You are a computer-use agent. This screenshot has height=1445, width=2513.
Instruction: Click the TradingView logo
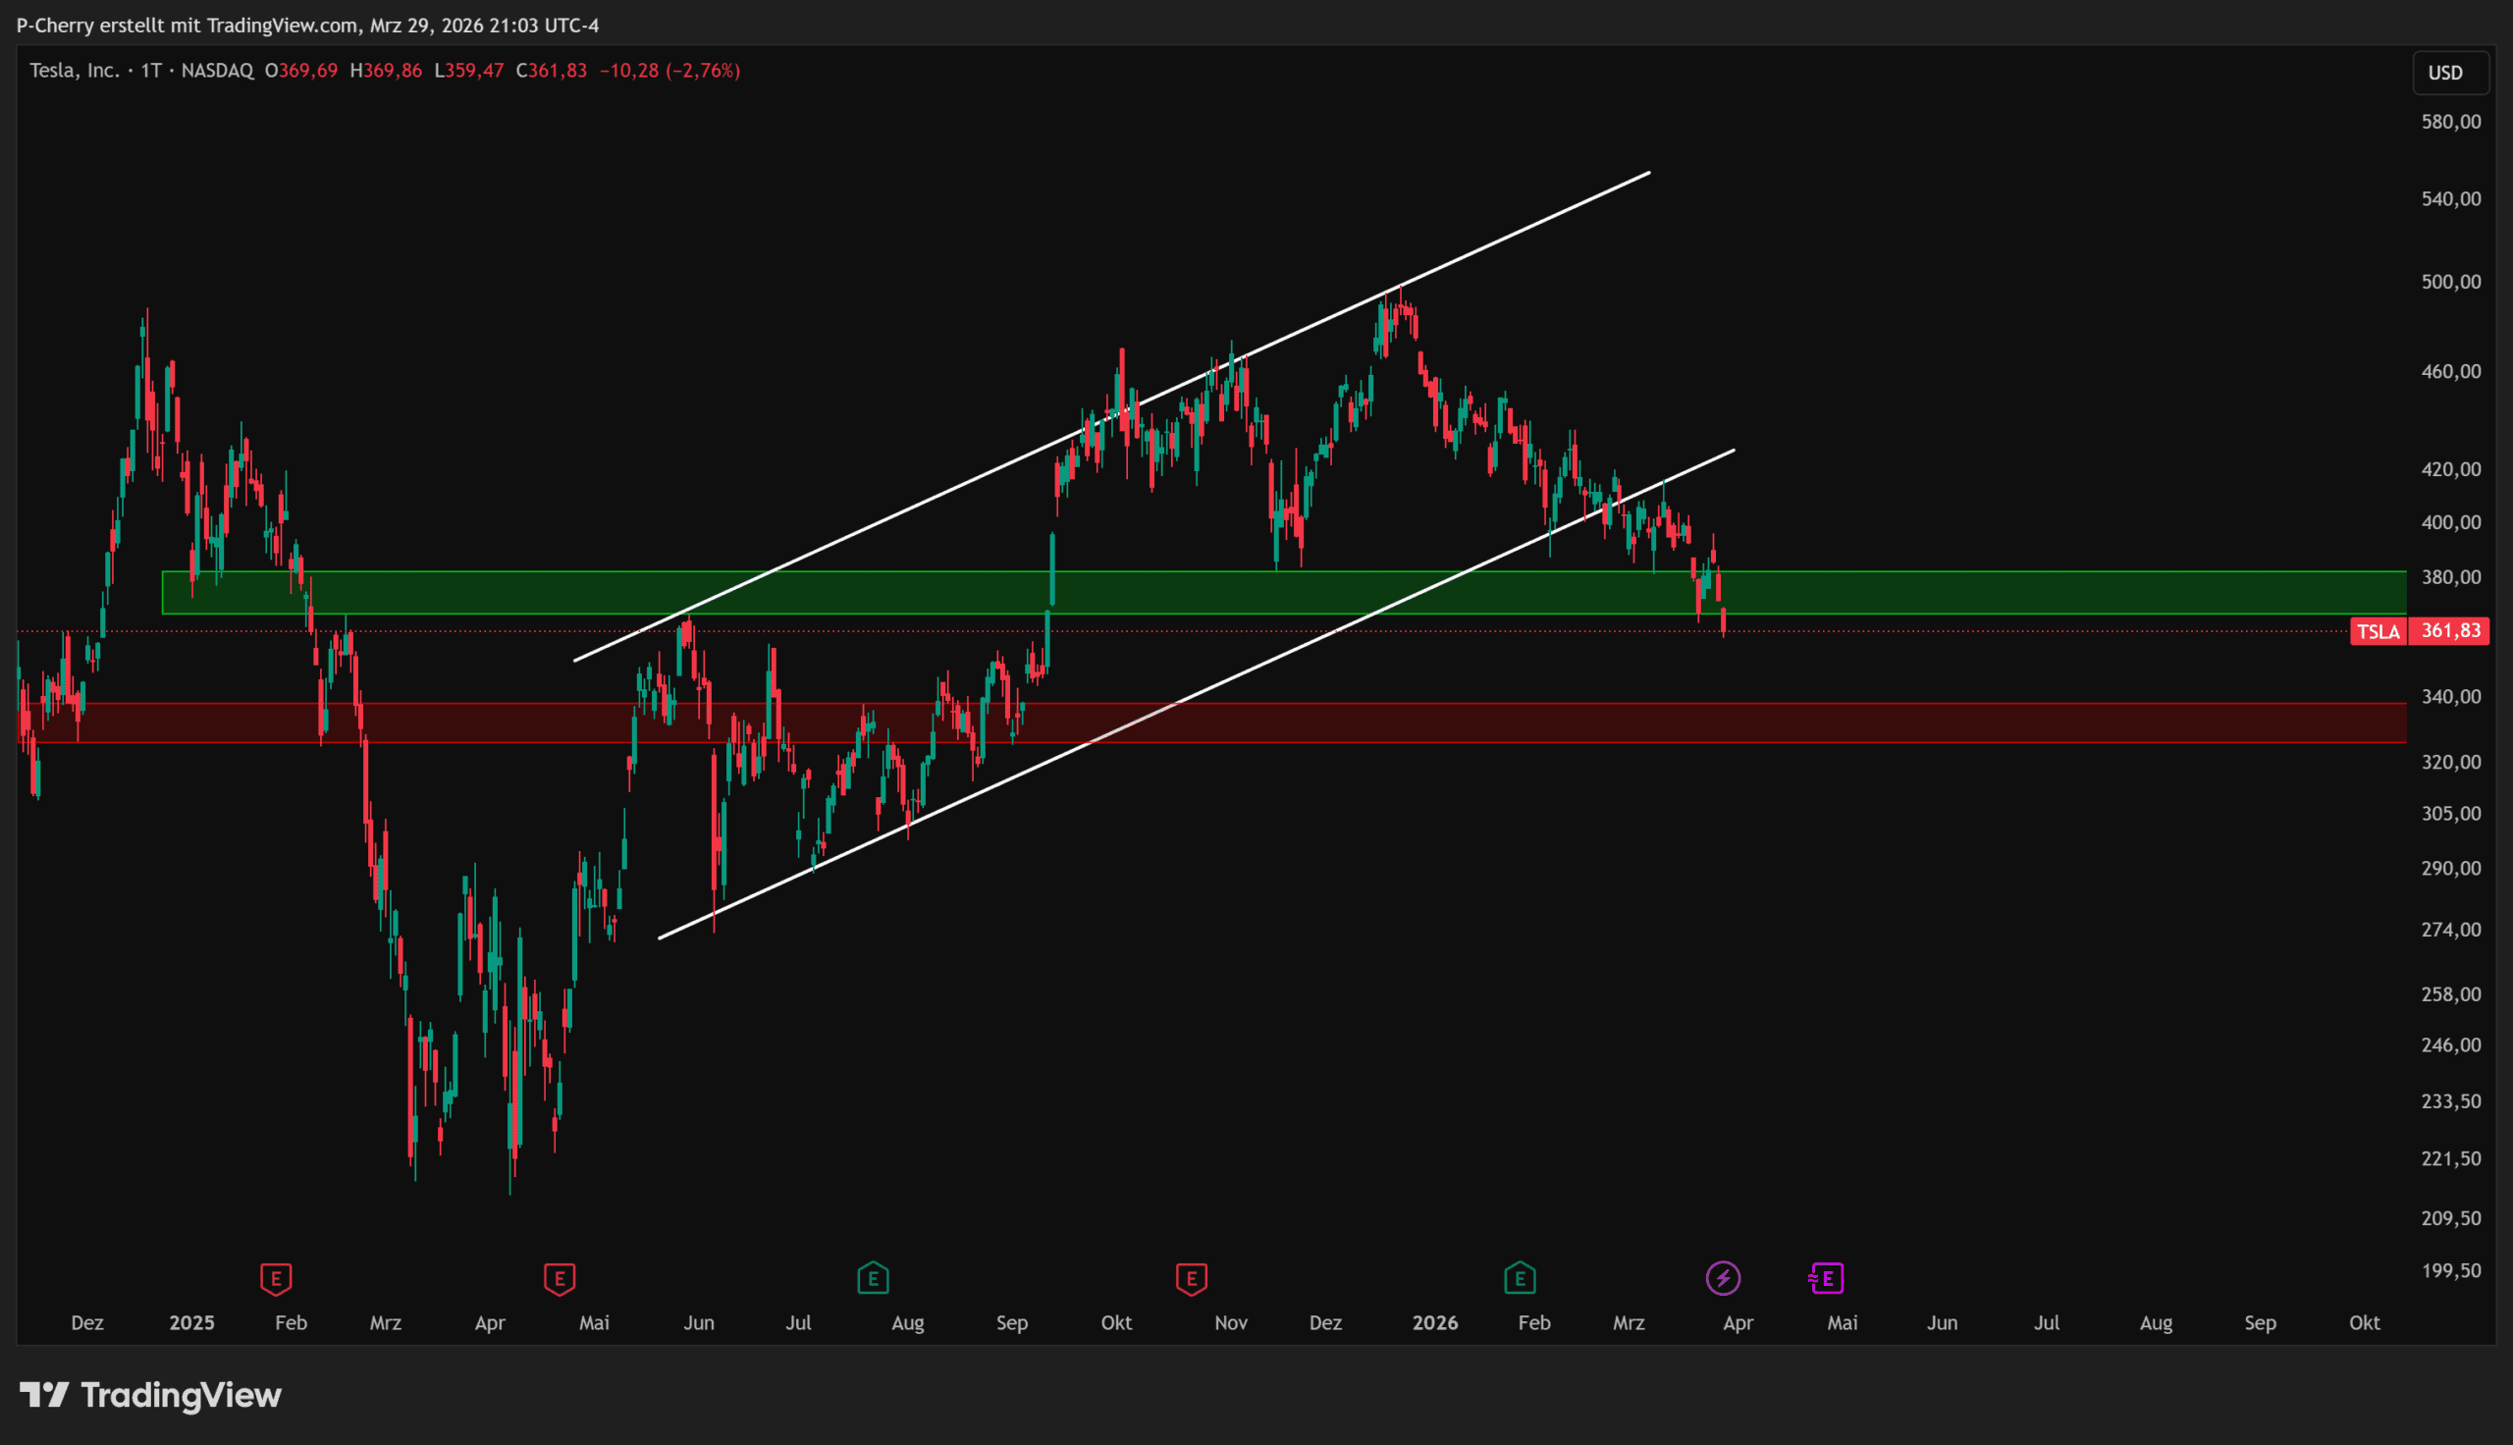151,1395
